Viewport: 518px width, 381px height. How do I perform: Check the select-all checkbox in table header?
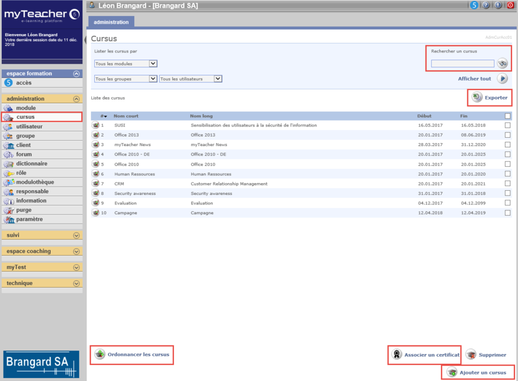coord(507,116)
